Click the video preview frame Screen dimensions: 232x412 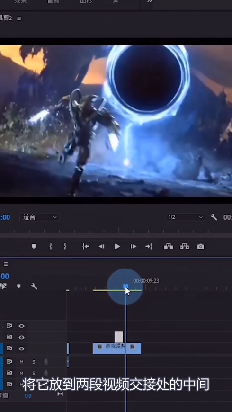[116, 121]
